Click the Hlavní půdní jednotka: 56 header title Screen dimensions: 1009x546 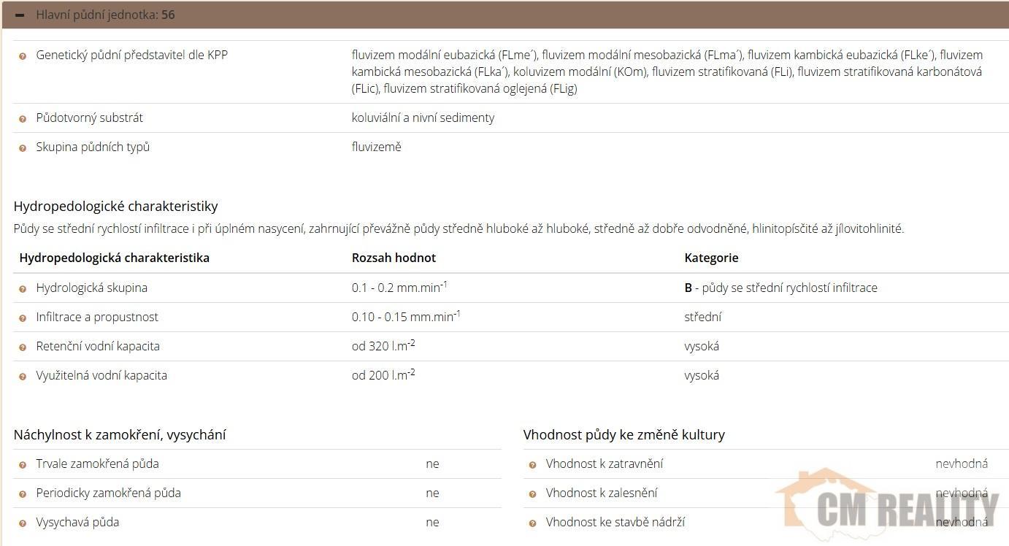pyautogui.click(x=105, y=15)
